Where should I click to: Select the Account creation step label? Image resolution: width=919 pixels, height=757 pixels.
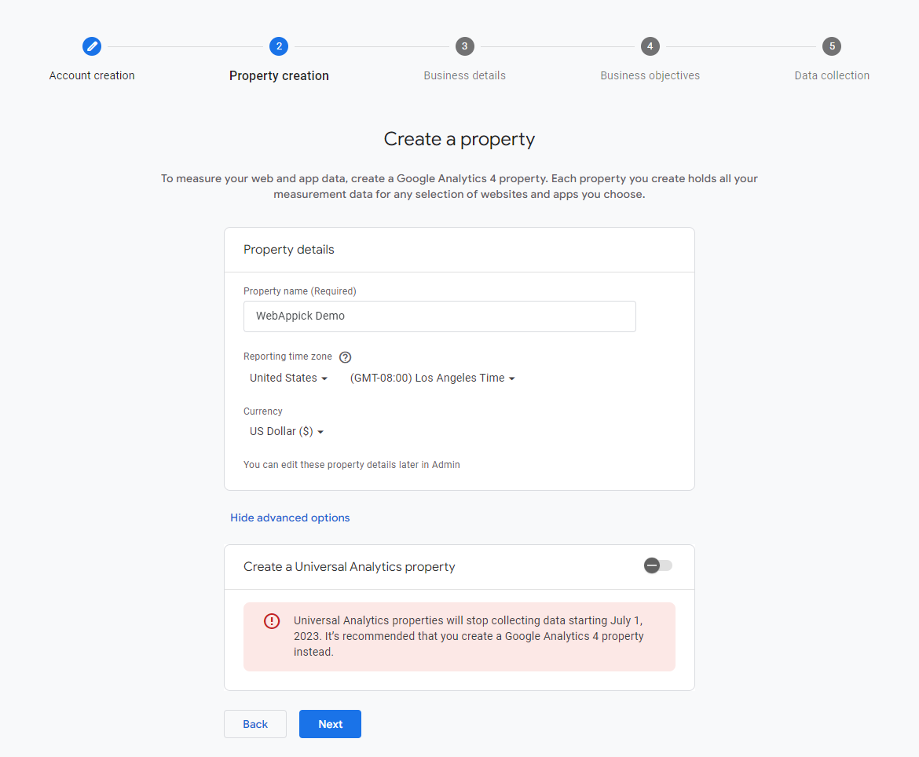[x=92, y=75]
